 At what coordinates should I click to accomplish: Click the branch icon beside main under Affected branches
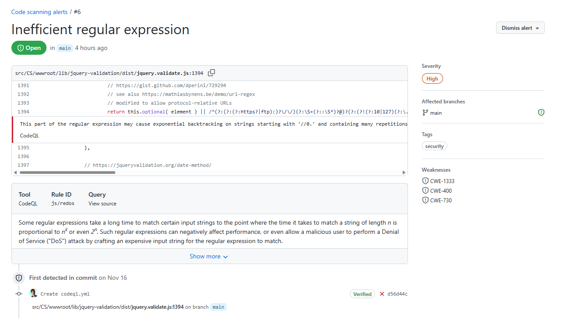pos(425,113)
